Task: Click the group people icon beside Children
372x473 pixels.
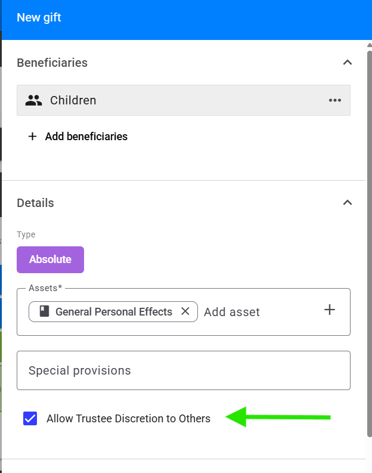Action: click(x=33, y=100)
